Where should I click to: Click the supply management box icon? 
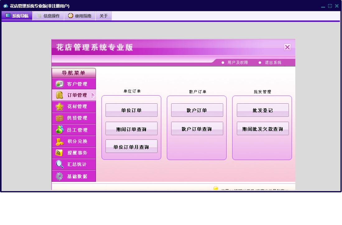tap(59, 118)
